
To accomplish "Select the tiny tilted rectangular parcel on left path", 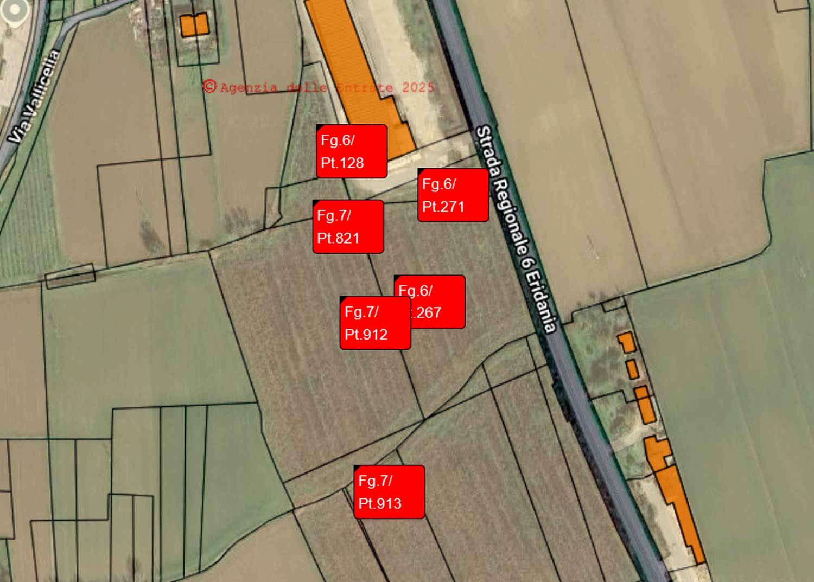I will coord(70,276).
